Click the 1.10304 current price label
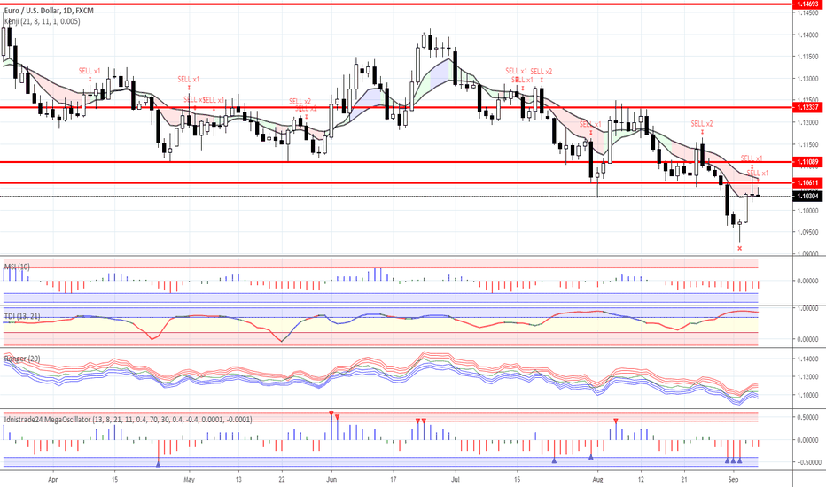This screenshot has width=826, height=487. pyautogui.click(x=807, y=196)
